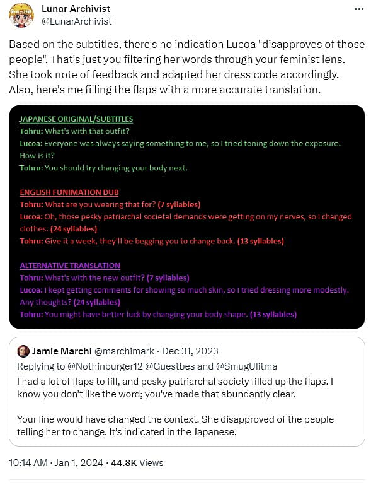Open the @Guestbes mention
Image resolution: width=371 pixels, height=485 pixels.
(x=170, y=366)
